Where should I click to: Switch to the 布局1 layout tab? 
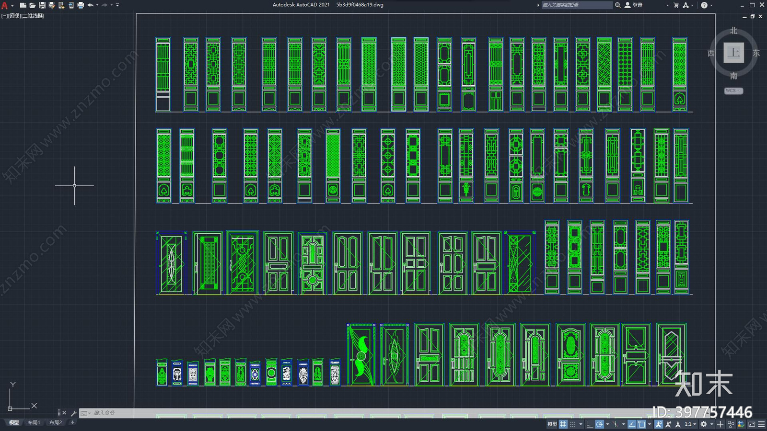(34, 422)
